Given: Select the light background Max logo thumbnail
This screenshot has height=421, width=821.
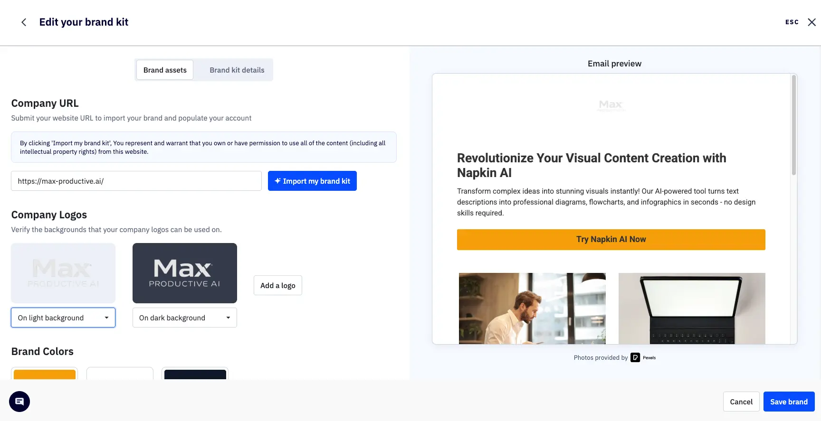Looking at the screenshot, I should pos(63,273).
